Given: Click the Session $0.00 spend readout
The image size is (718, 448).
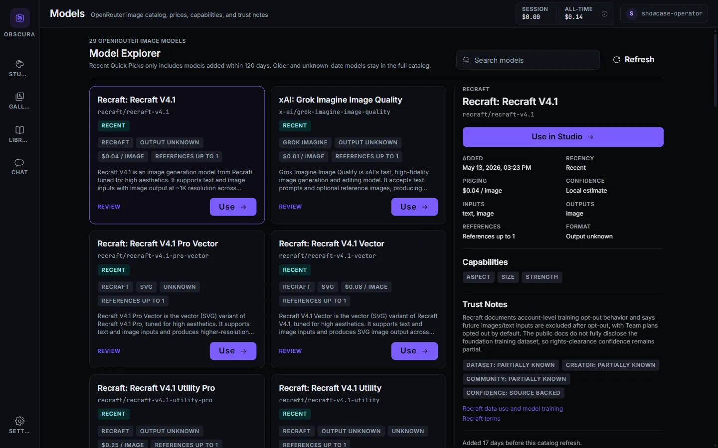Looking at the screenshot, I should coord(535,13).
